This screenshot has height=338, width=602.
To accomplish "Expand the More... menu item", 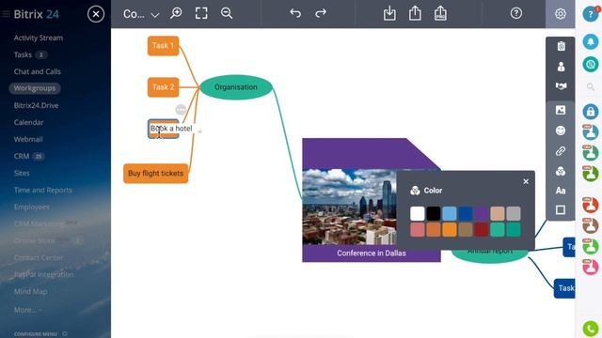I will coord(27,310).
